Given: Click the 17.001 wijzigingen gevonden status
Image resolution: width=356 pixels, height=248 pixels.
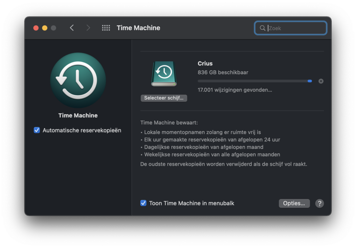Looking at the screenshot, I should [x=235, y=90].
